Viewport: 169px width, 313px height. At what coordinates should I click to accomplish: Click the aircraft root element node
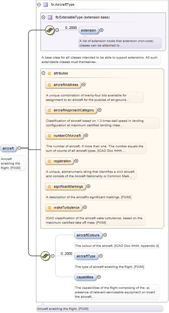tap(8, 148)
